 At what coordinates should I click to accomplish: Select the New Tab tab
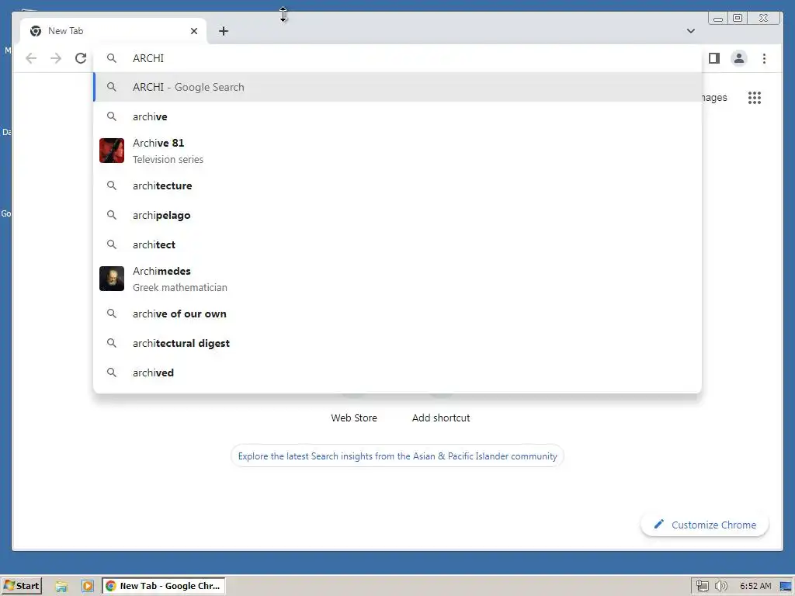pos(113,31)
